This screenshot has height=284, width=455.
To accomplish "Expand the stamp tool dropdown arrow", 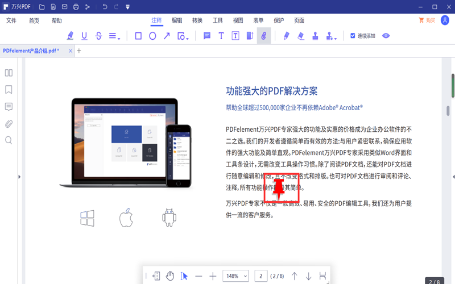I will point(336,38).
